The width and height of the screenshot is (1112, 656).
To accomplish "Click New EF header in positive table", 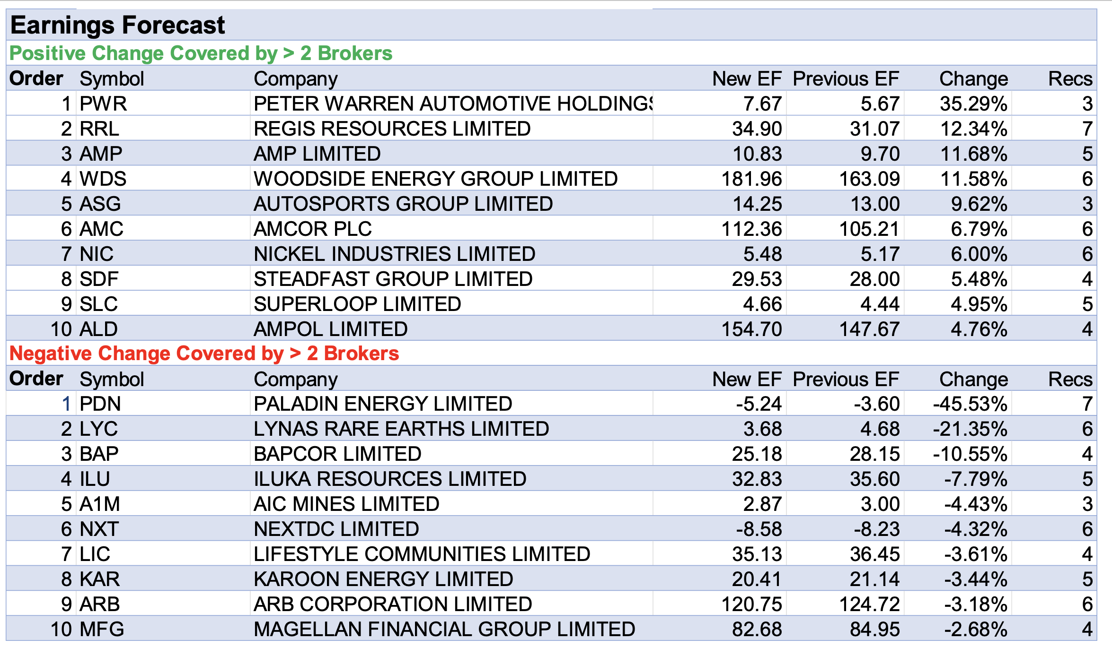I will 746,78.
